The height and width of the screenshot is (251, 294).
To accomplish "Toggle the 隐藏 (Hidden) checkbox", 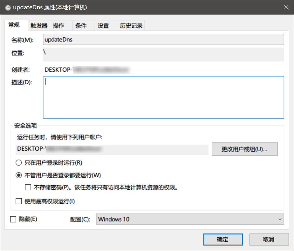I will tap(13, 219).
